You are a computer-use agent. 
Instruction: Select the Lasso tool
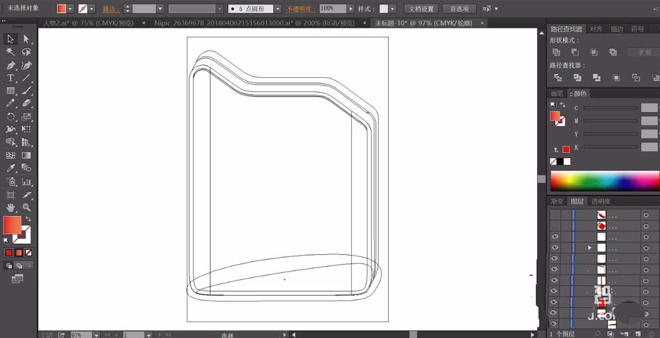point(26,52)
